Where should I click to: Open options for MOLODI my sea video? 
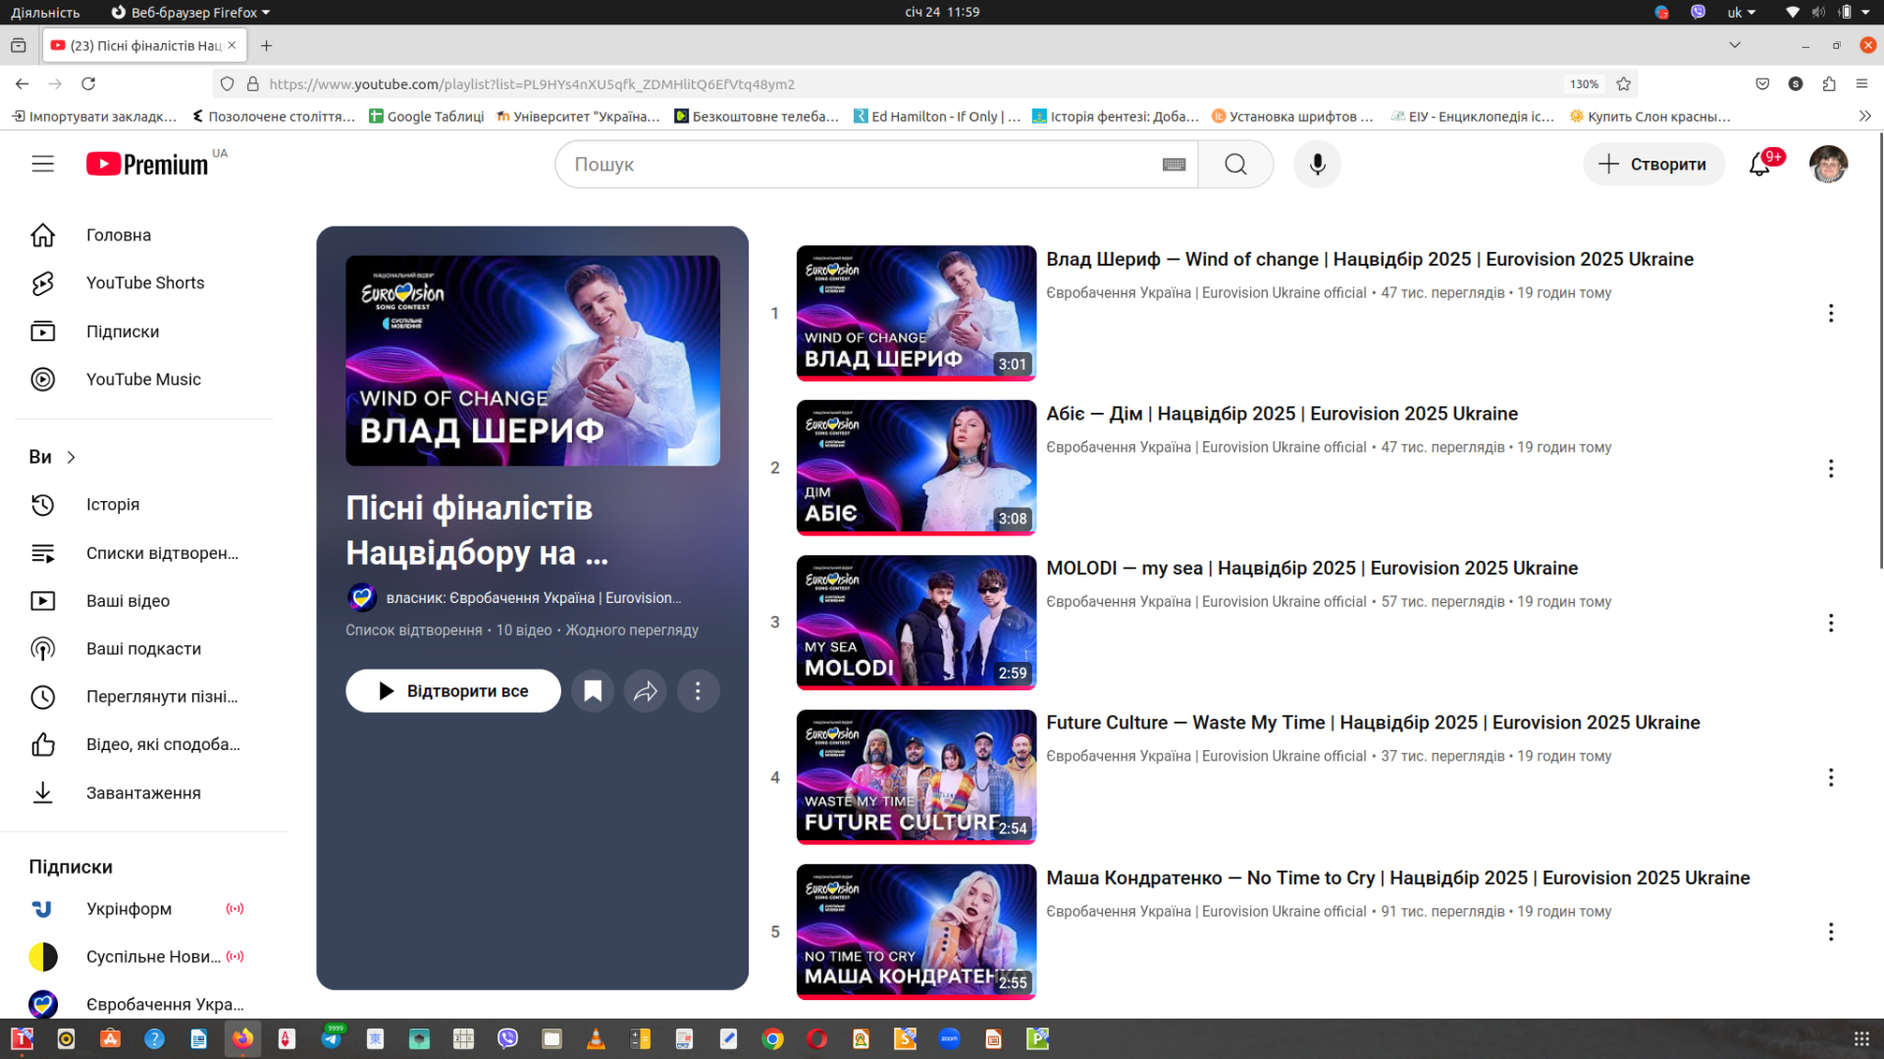(1831, 624)
